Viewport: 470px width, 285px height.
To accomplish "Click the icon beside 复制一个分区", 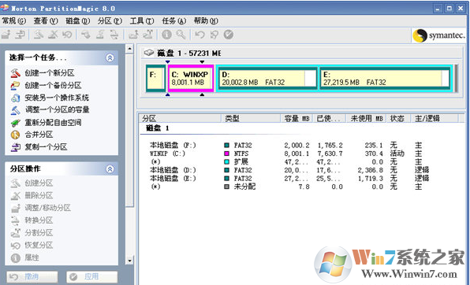I will coord(15,147).
